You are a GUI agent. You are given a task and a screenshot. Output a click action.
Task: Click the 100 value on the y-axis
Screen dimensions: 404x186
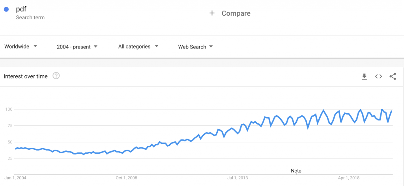[9, 109]
